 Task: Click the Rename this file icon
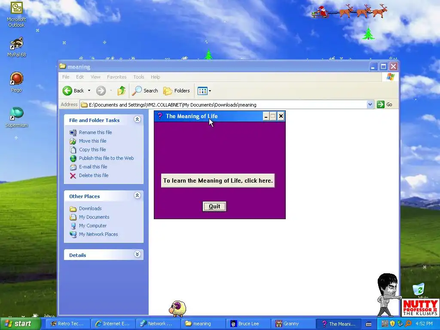[x=73, y=132]
